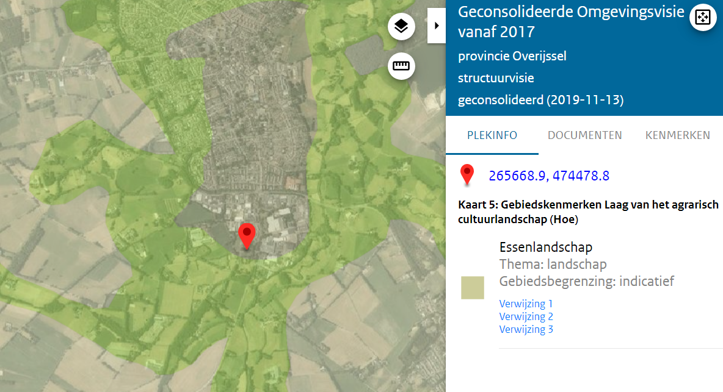Click the red pin icon beside coordinates
Viewport: 723px width, 392px height.
(467, 175)
